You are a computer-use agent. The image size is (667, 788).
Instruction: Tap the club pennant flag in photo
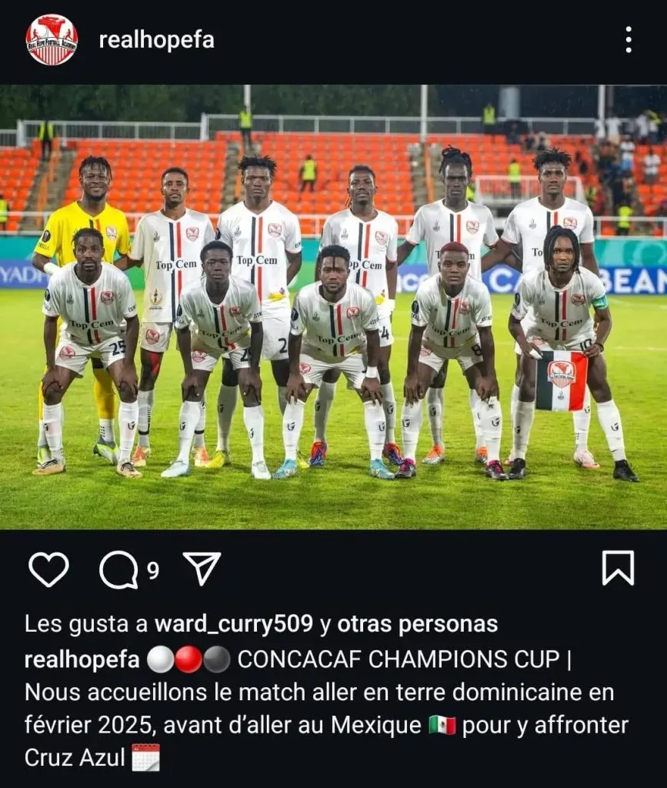point(561,381)
